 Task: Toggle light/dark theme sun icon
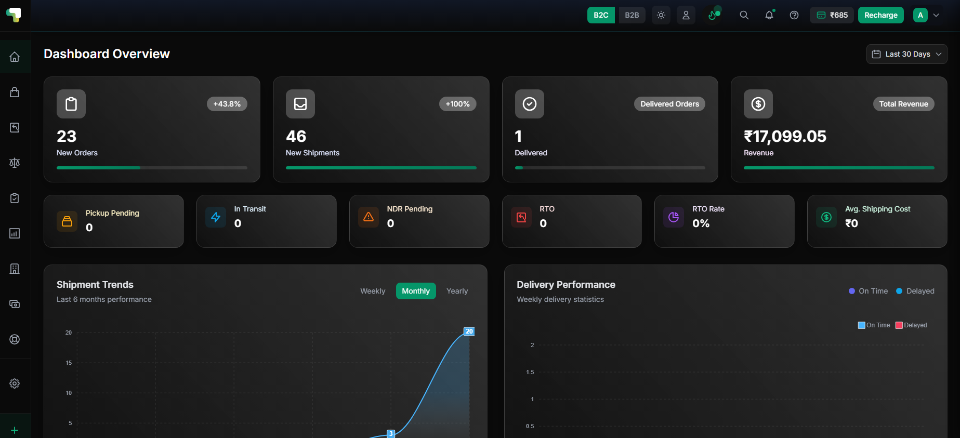tap(661, 15)
